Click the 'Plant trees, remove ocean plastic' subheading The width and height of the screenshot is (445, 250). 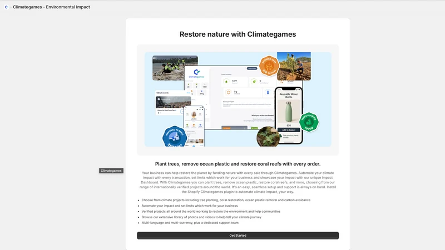(x=238, y=164)
